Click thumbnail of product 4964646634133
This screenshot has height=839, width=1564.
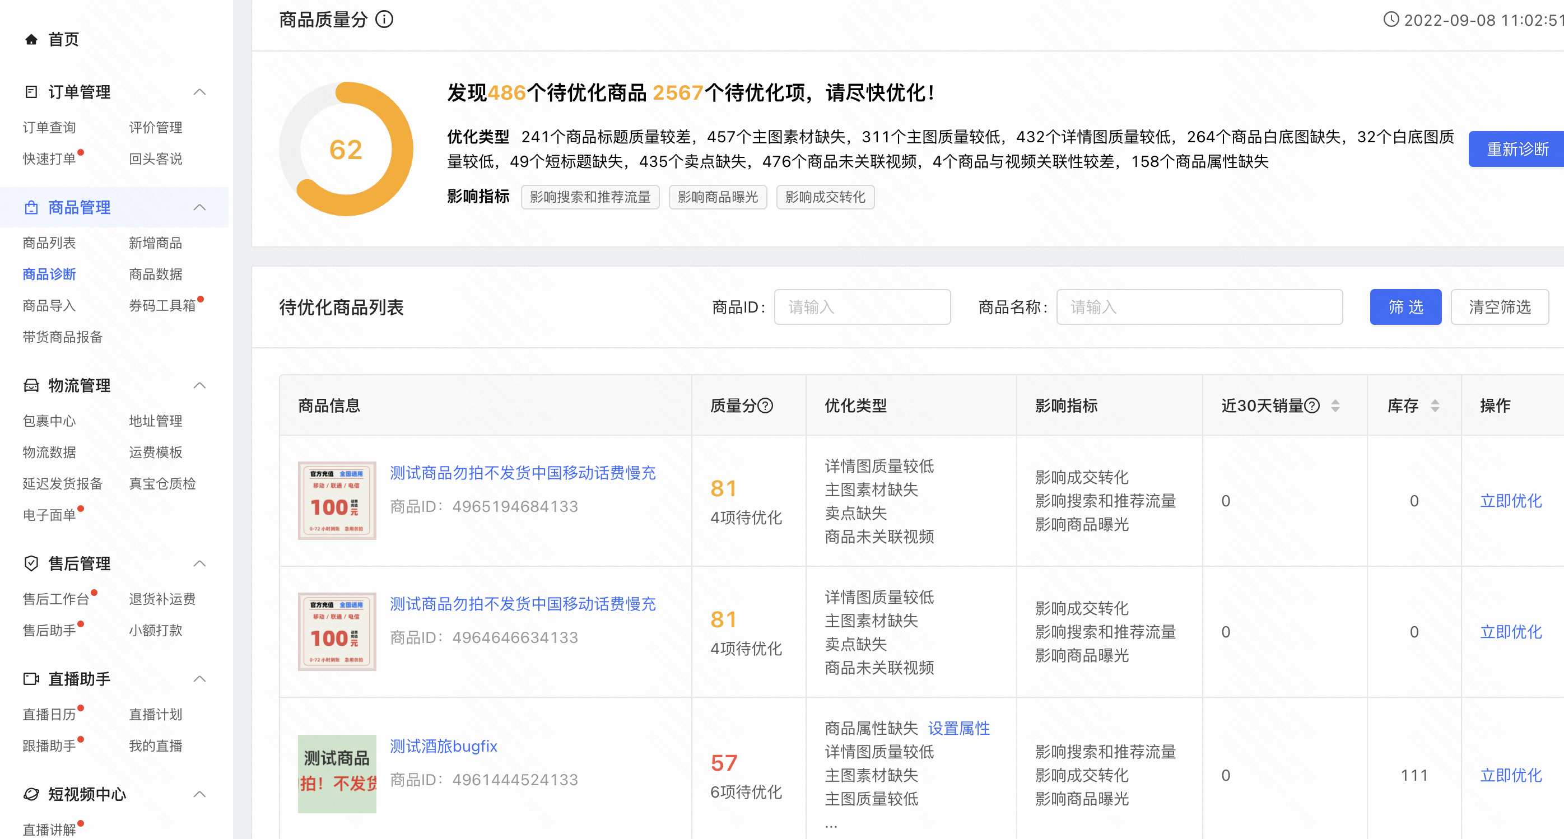click(x=337, y=632)
